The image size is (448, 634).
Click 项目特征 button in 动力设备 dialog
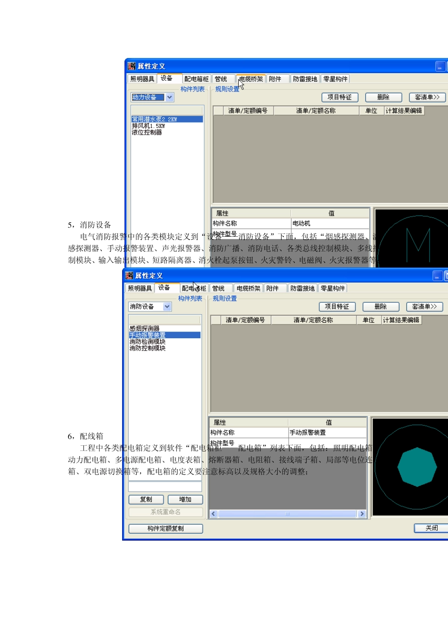point(340,97)
